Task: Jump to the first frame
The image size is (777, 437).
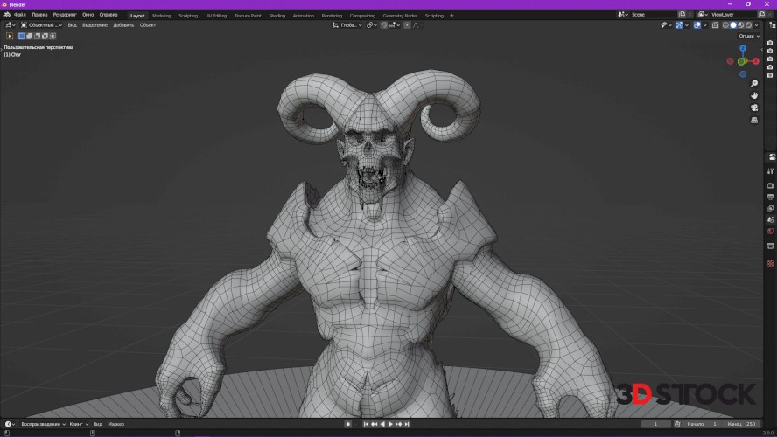Action: [x=366, y=424]
